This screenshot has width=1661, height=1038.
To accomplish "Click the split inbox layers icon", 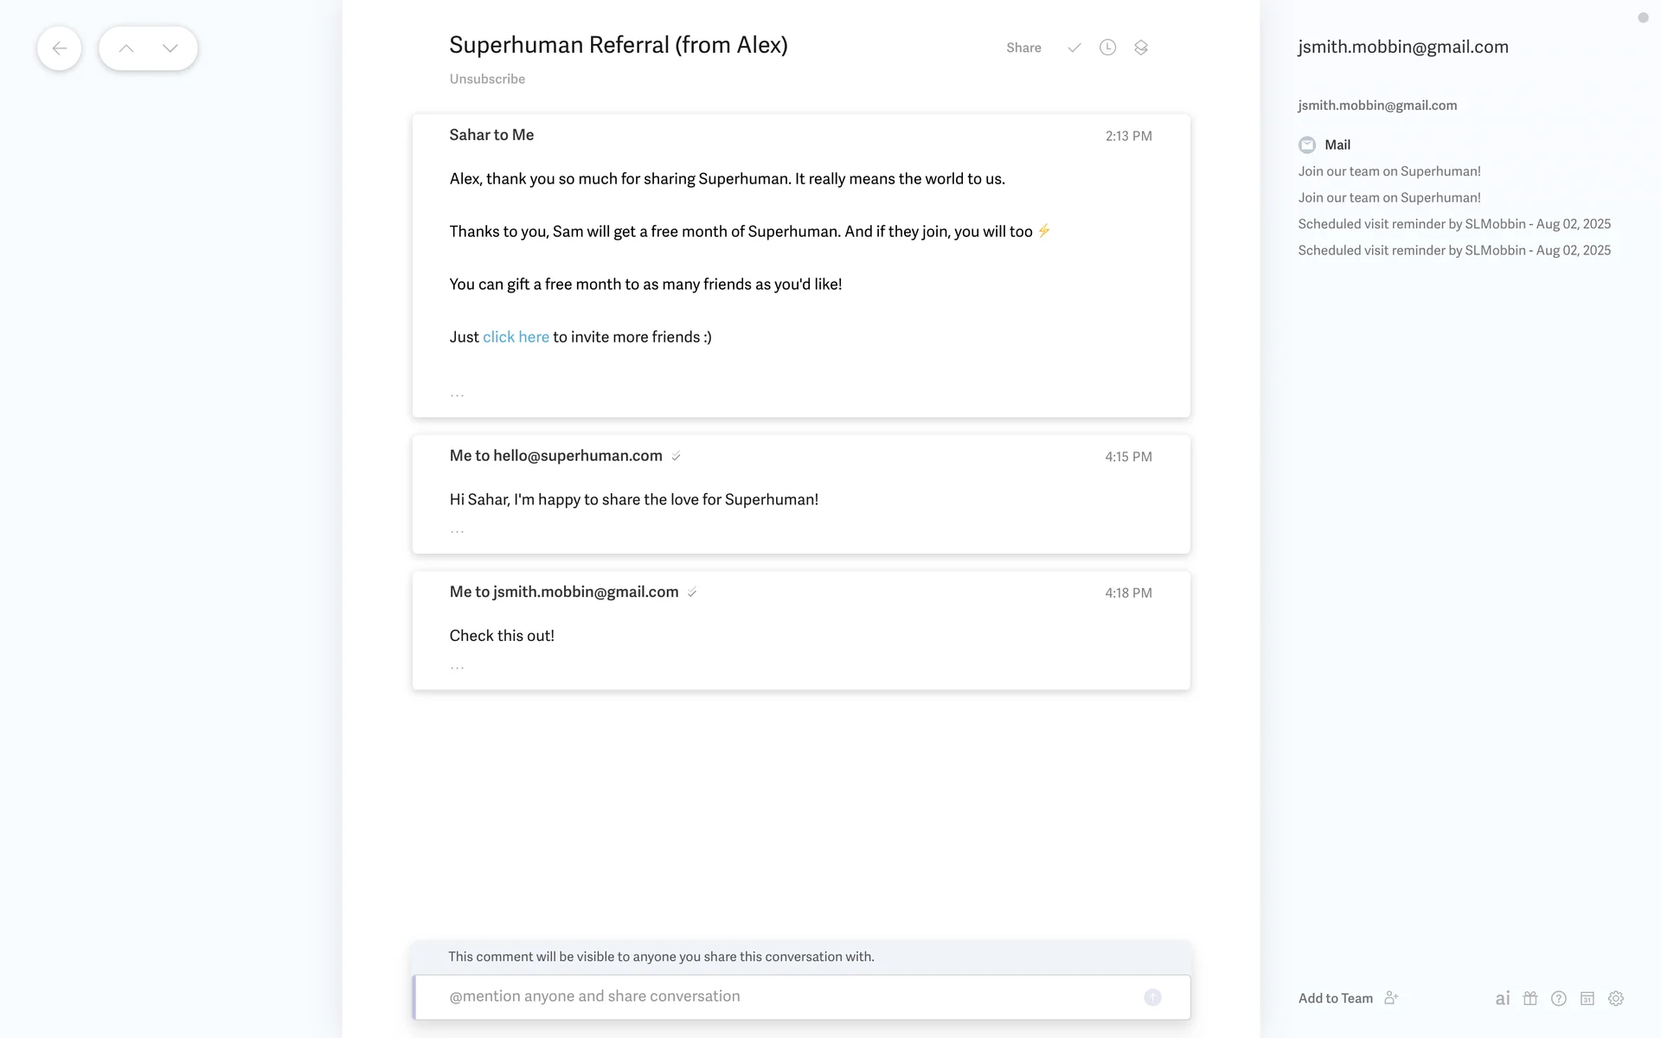I will pos(1141,48).
